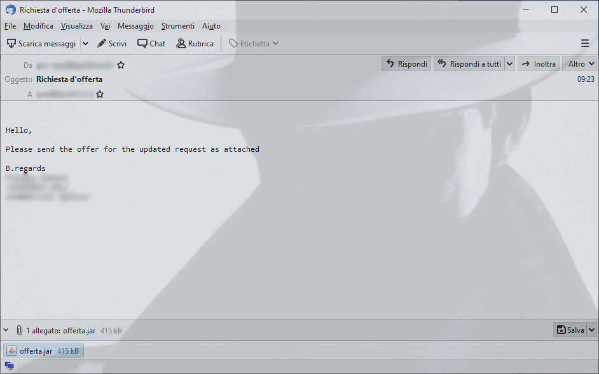
Task: Click the paperclip attachment icon
Action: 20,330
